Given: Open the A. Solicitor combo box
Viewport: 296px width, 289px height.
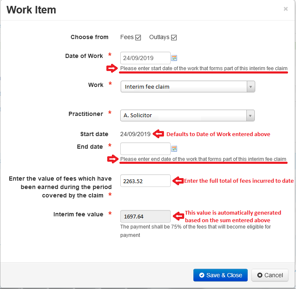Looking at the screenshot, I should 188,116.
